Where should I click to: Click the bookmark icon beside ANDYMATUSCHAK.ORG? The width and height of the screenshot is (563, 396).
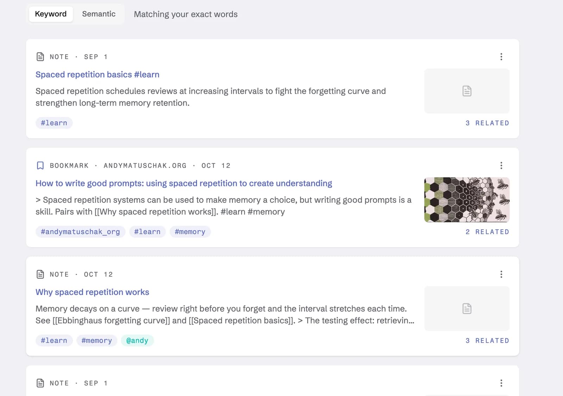coord(40,166)
